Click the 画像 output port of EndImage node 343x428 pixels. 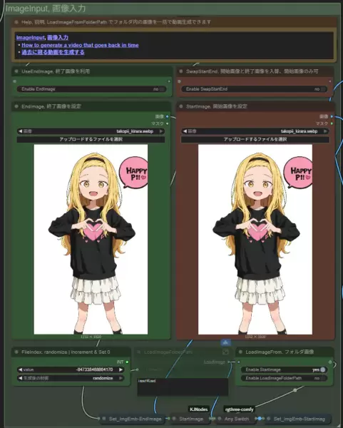coord(168,116)
